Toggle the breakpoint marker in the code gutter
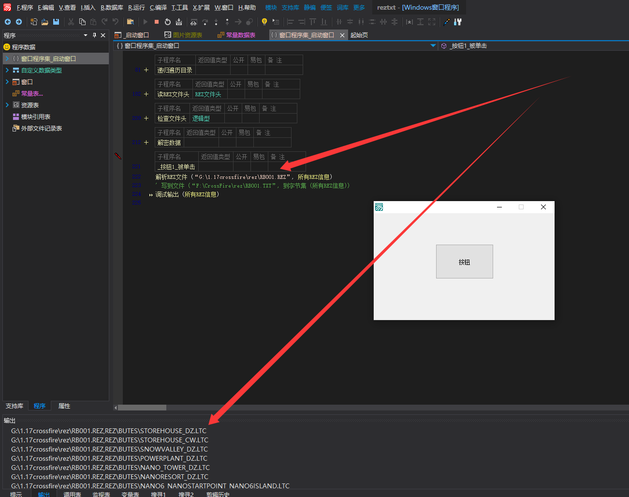629x497 pixels. point(117,156)
